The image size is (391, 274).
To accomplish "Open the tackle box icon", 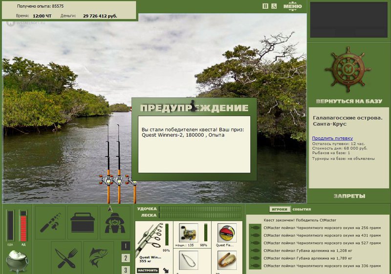I will pos(83,222).
